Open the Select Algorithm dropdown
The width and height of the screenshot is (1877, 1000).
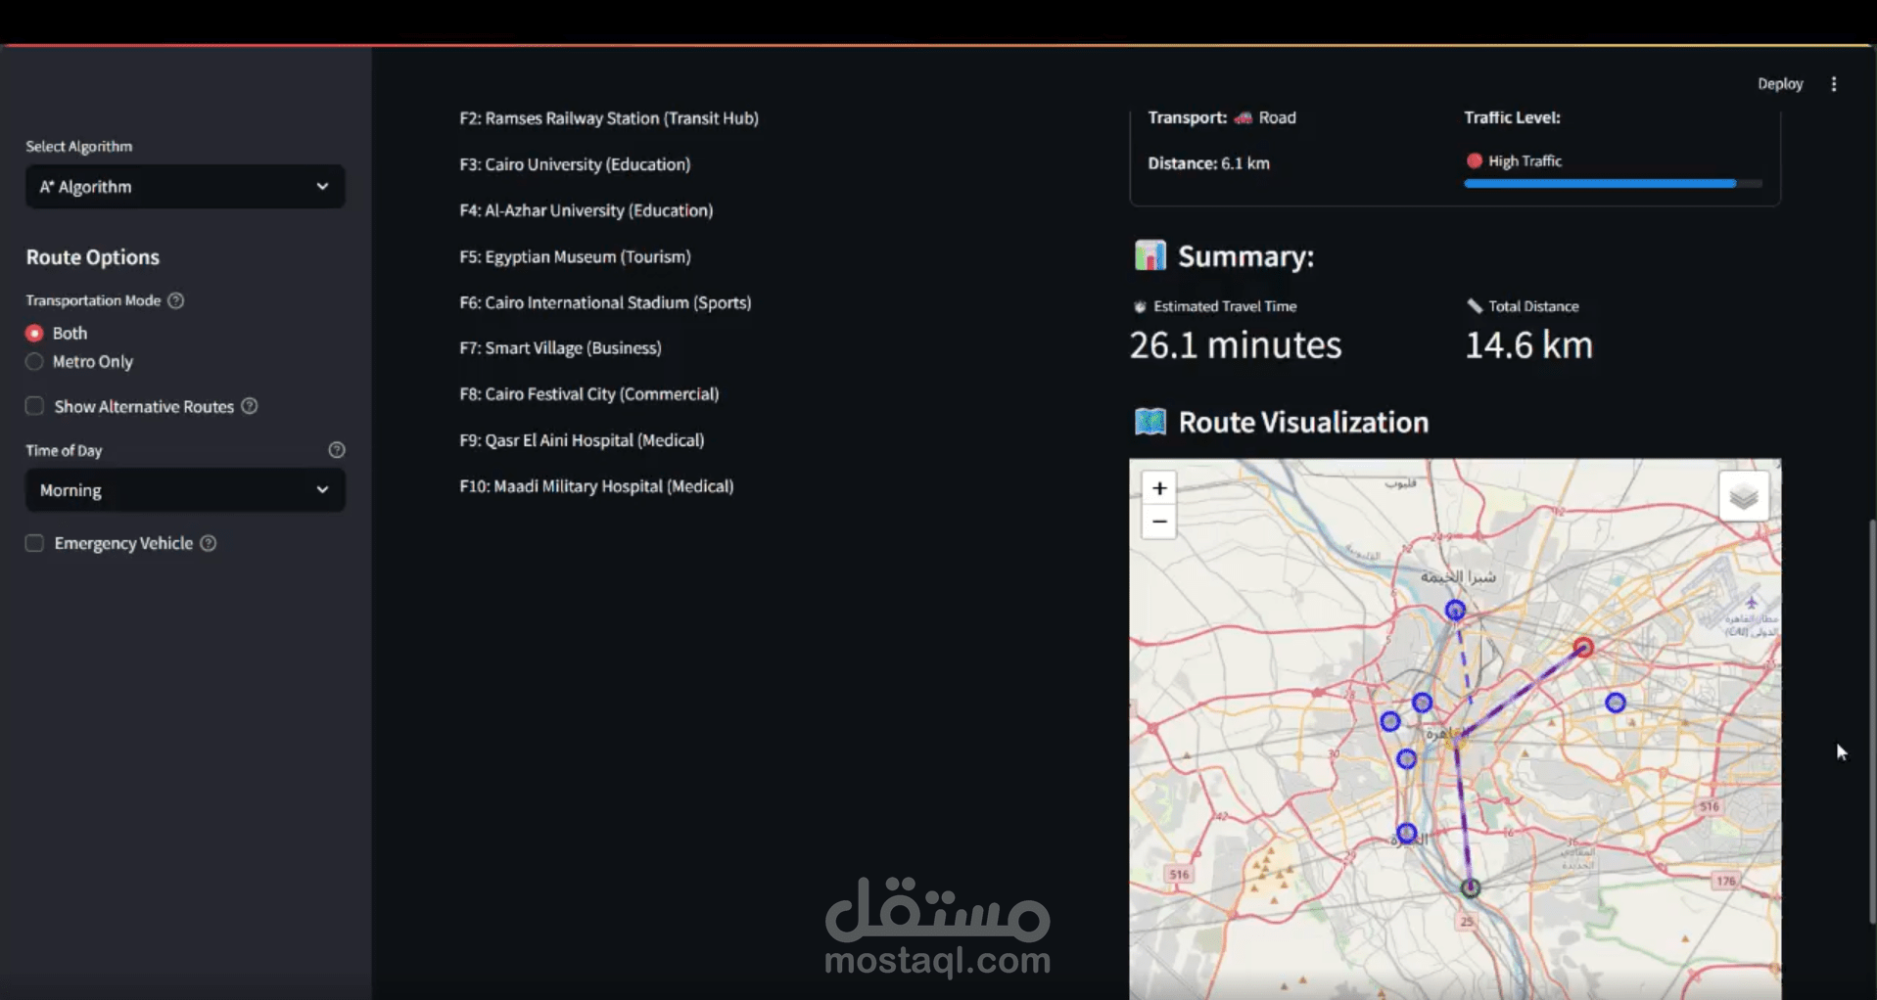[x=185, y=187]
